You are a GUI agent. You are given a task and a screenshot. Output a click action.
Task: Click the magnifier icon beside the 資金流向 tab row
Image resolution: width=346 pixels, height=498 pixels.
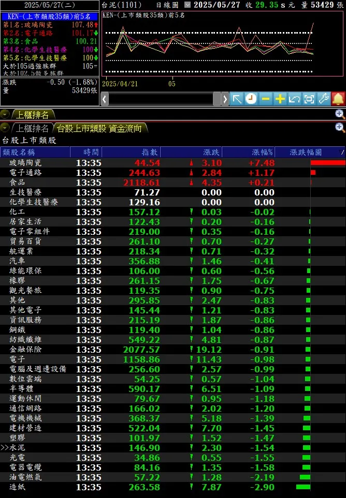tap(340, 128)
